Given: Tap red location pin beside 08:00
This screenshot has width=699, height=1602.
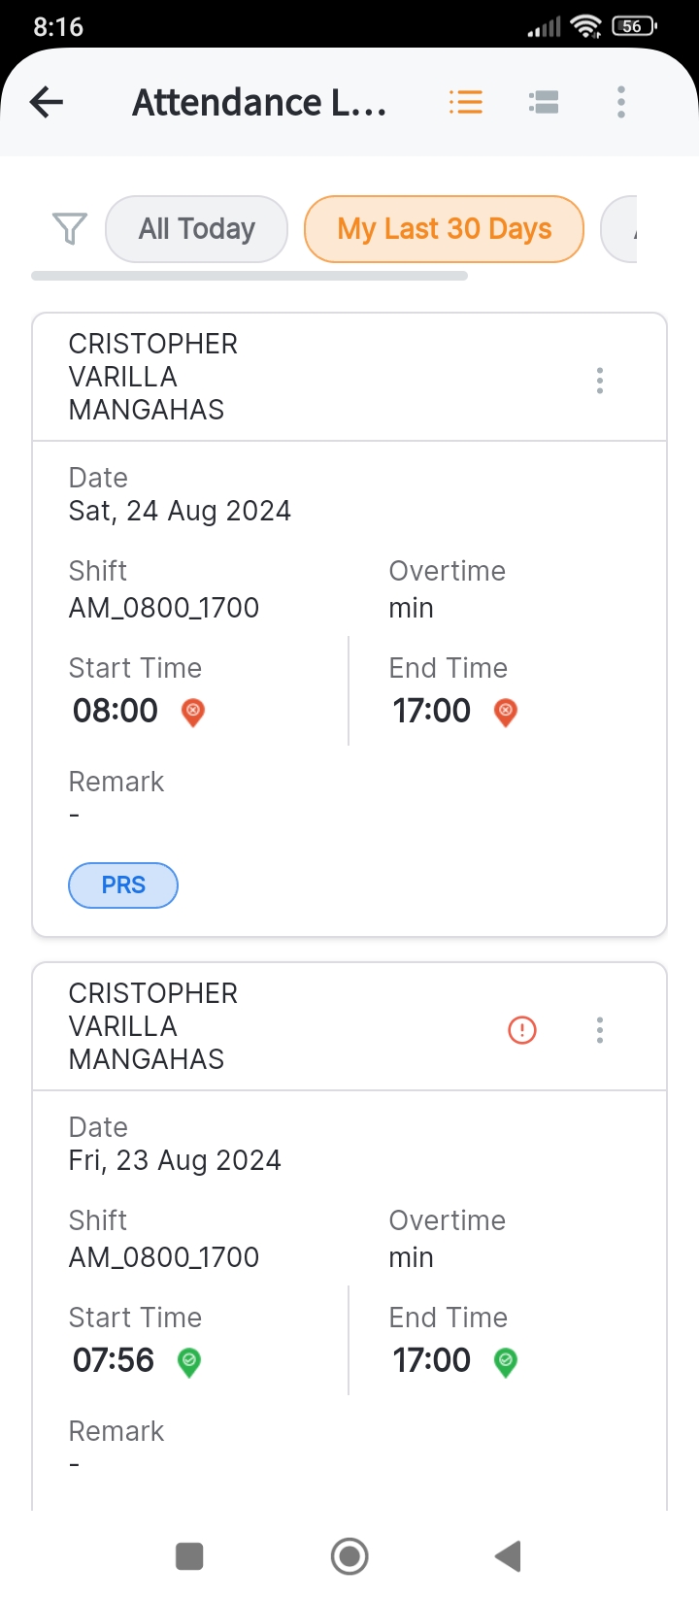Looking at the screenshot, I should [x=193, y=712].
